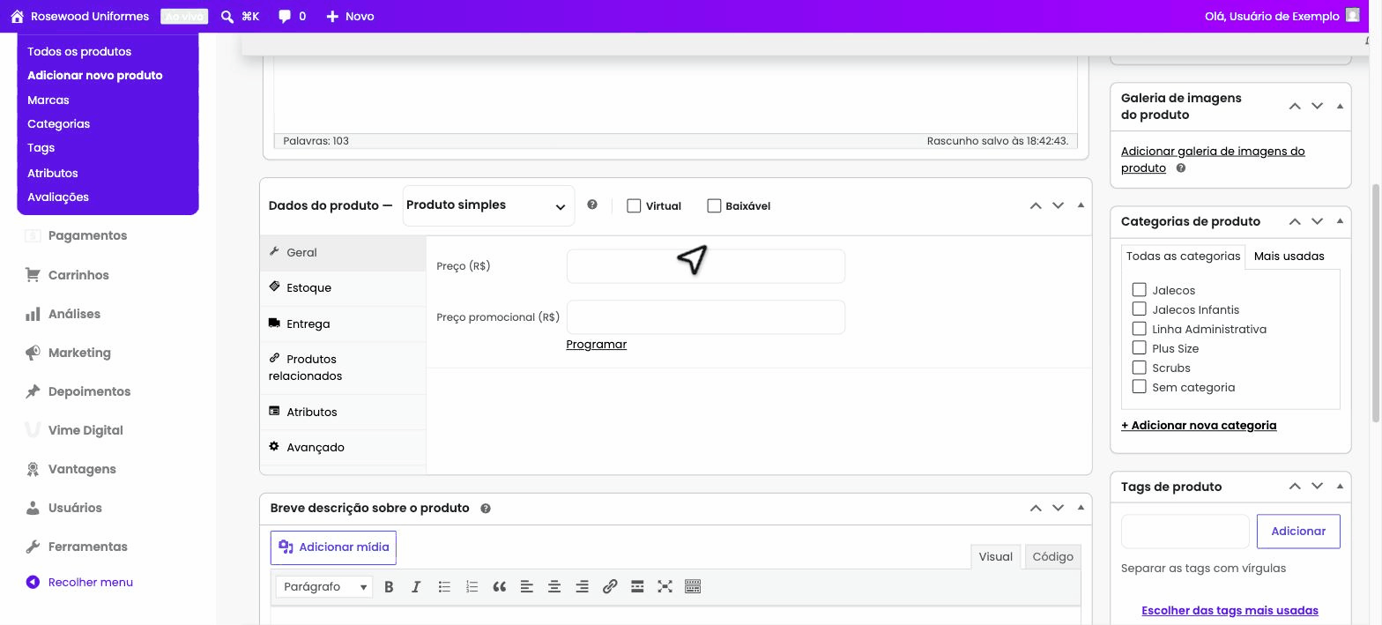The image size is (1382, 625).
Task: Open the Rosewood Uniformes home icon
Action: [x=17, y=16]
